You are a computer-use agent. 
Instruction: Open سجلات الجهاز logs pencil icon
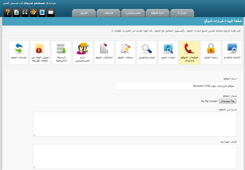[x=126, y=53]
